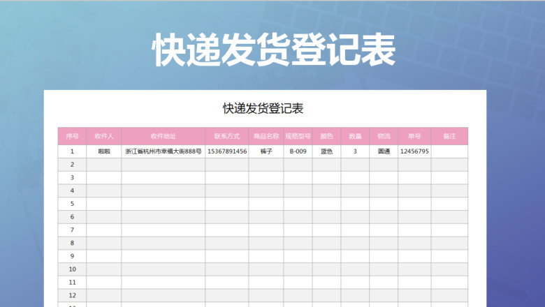The image size is (545, 307).
Task: Click the 联系方式 column header
Action: pyautogui.click(x=227, y=136)
